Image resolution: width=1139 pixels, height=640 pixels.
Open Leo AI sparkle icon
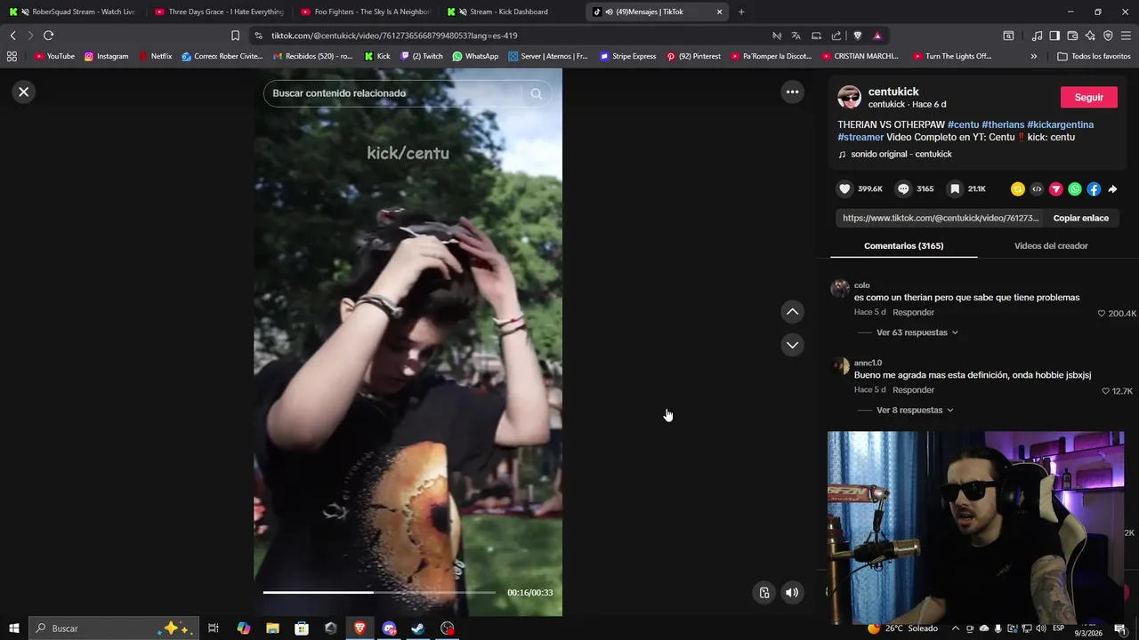(1090, 36)
